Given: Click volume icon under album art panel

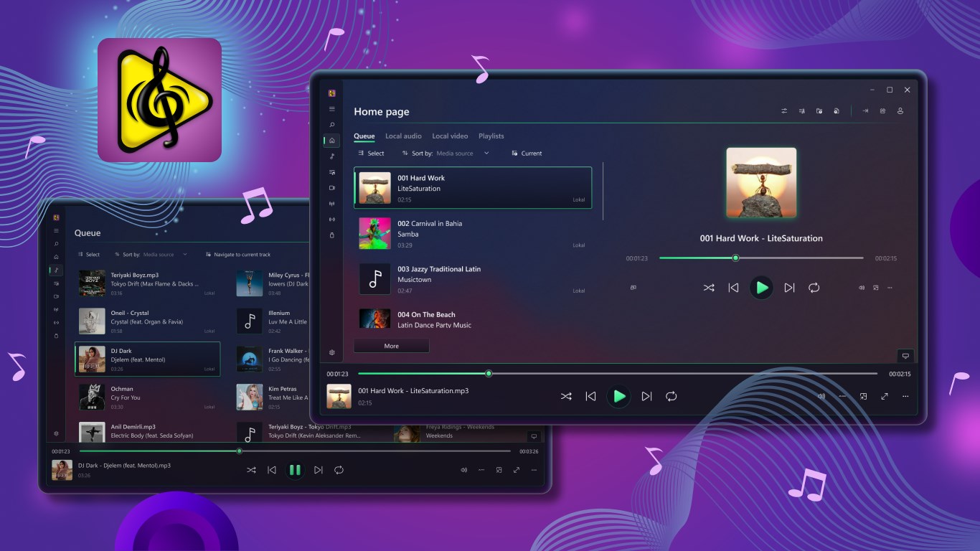Looking at the screenshot, I should (862, 288).
